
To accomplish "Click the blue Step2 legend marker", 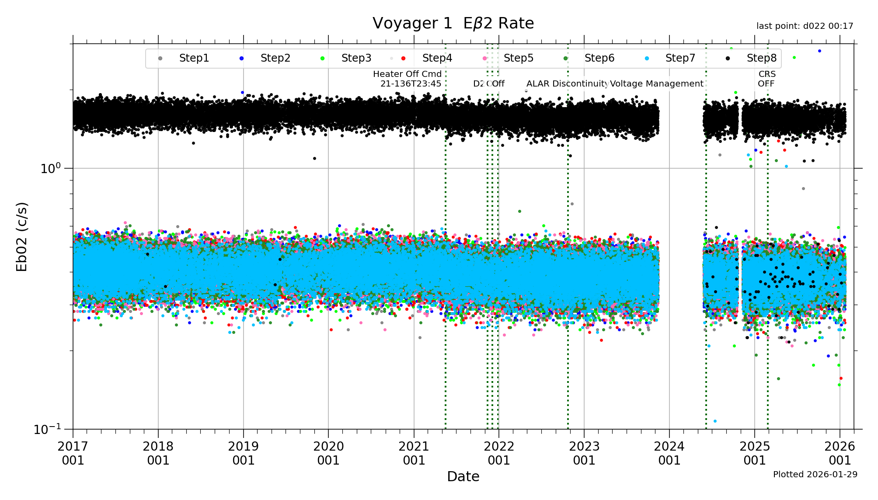I will click(241, 59).
